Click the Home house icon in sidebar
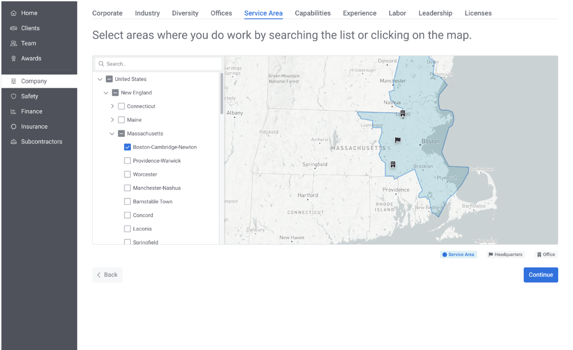Screen dimensions: 573x350 (13, 13)
